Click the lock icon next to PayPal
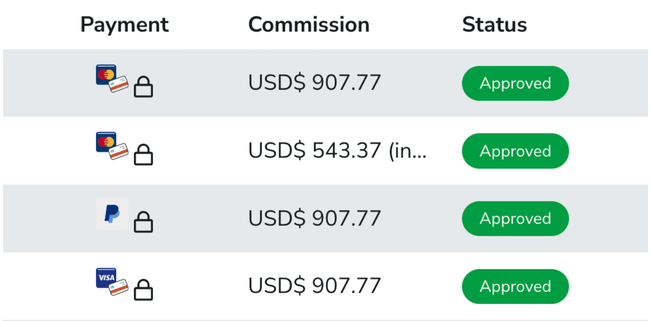Image resolution: width=651 pixels, height=321 pixels. (x=144, y=222)
